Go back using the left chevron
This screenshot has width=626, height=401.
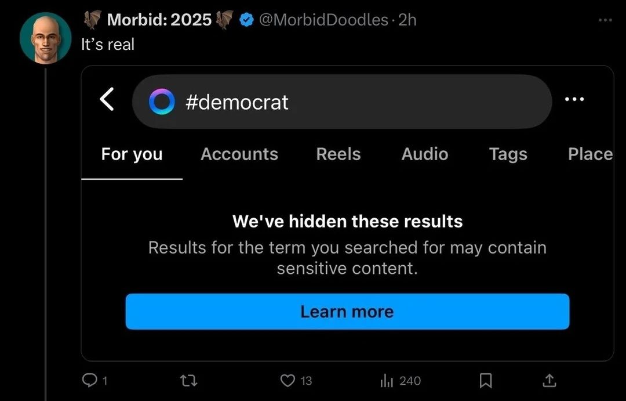(107, 100)
